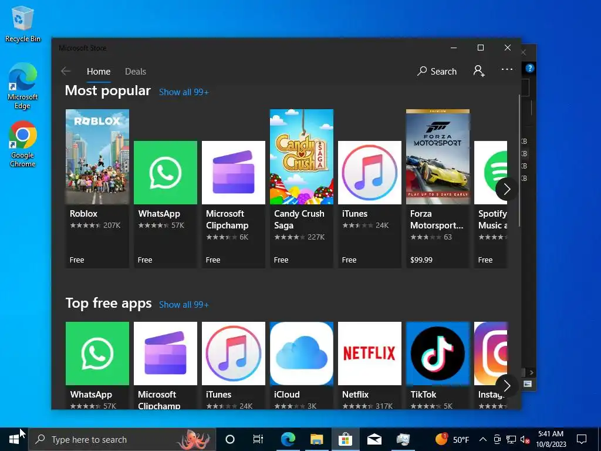The image size is (601, 451).
Task: Open File Explorer from the taskbar
Action: [x=316, y=439]
